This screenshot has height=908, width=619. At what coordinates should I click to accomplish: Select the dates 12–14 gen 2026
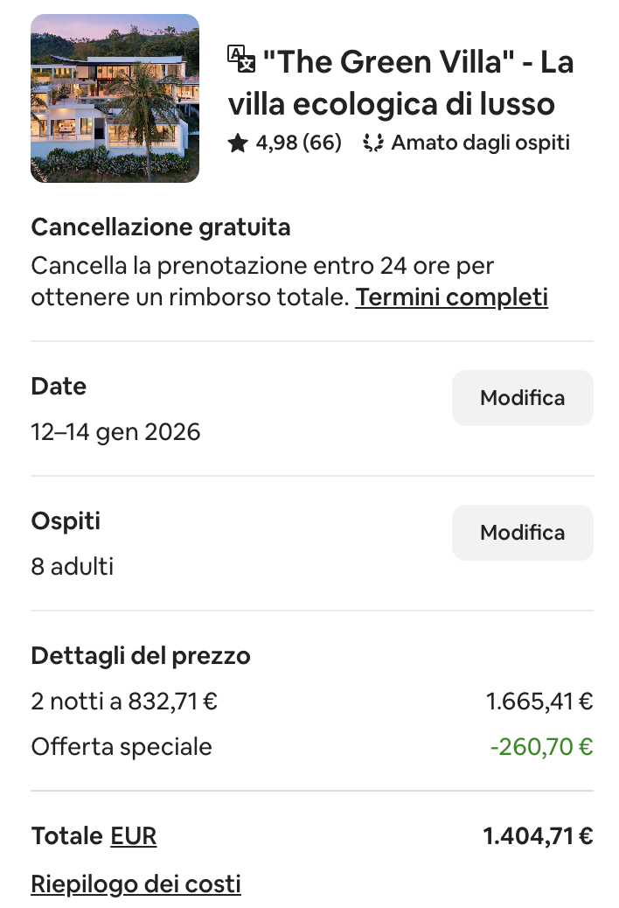click(x=115, y=431)
